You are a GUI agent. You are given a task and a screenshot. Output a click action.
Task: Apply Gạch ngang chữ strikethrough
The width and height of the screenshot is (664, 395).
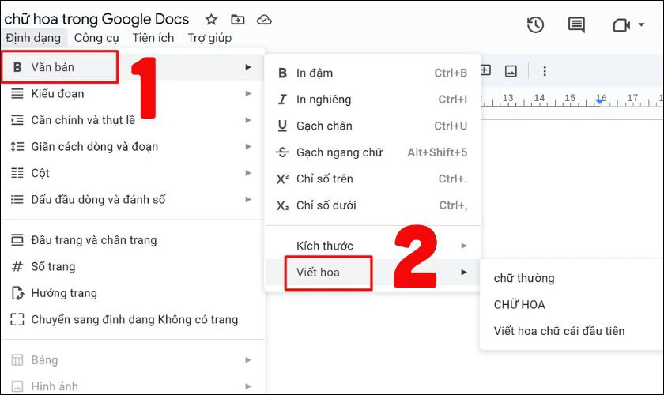(372, 152)
